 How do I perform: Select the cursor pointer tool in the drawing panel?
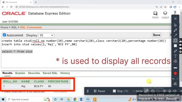click(175, 25)
